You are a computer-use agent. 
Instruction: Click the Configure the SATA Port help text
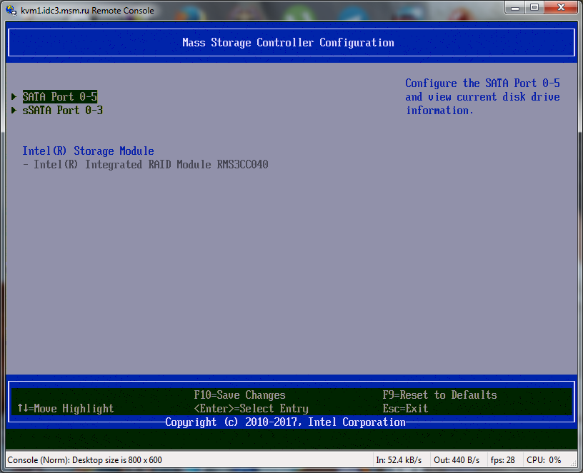tap(482, 96)
